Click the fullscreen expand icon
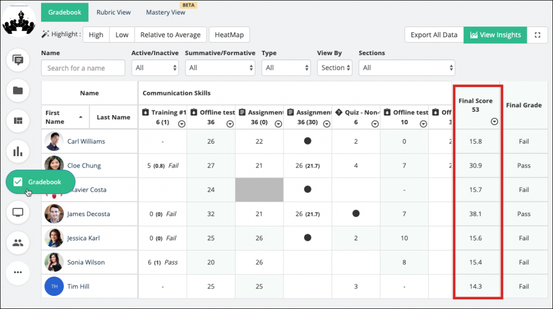 point(537,35)
